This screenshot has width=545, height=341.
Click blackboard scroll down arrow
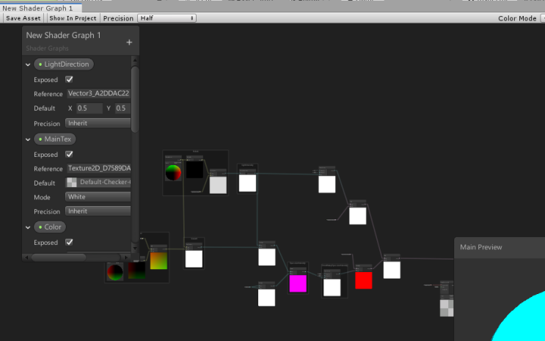click(135, 248)
